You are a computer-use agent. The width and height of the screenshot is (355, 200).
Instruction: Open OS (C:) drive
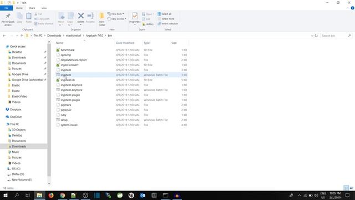16,169
